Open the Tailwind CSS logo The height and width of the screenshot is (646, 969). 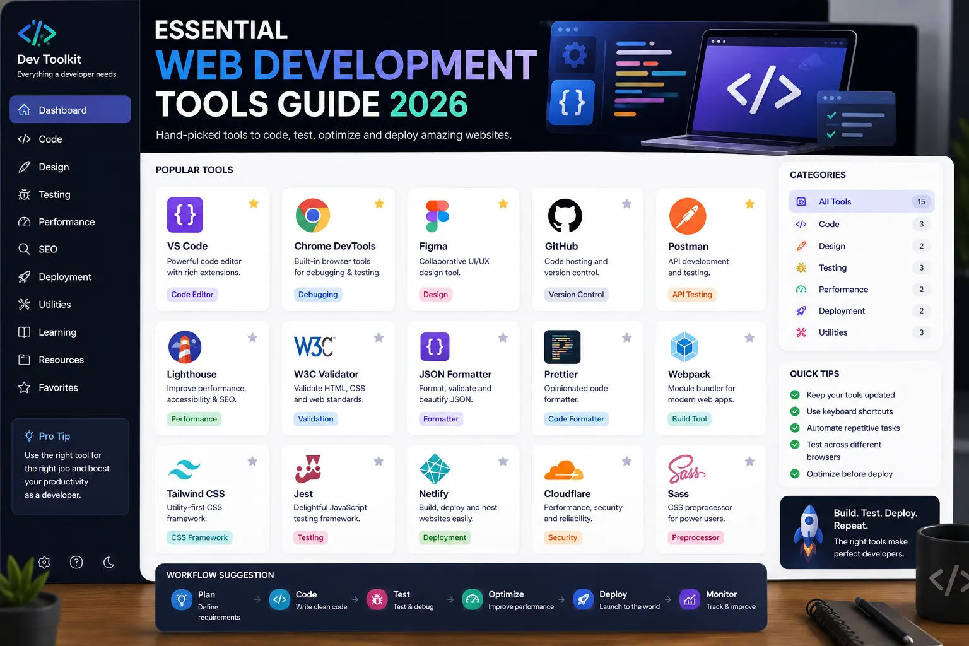[184, 470]
